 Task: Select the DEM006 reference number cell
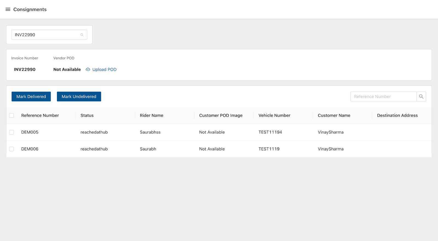[x=30, y=149]
